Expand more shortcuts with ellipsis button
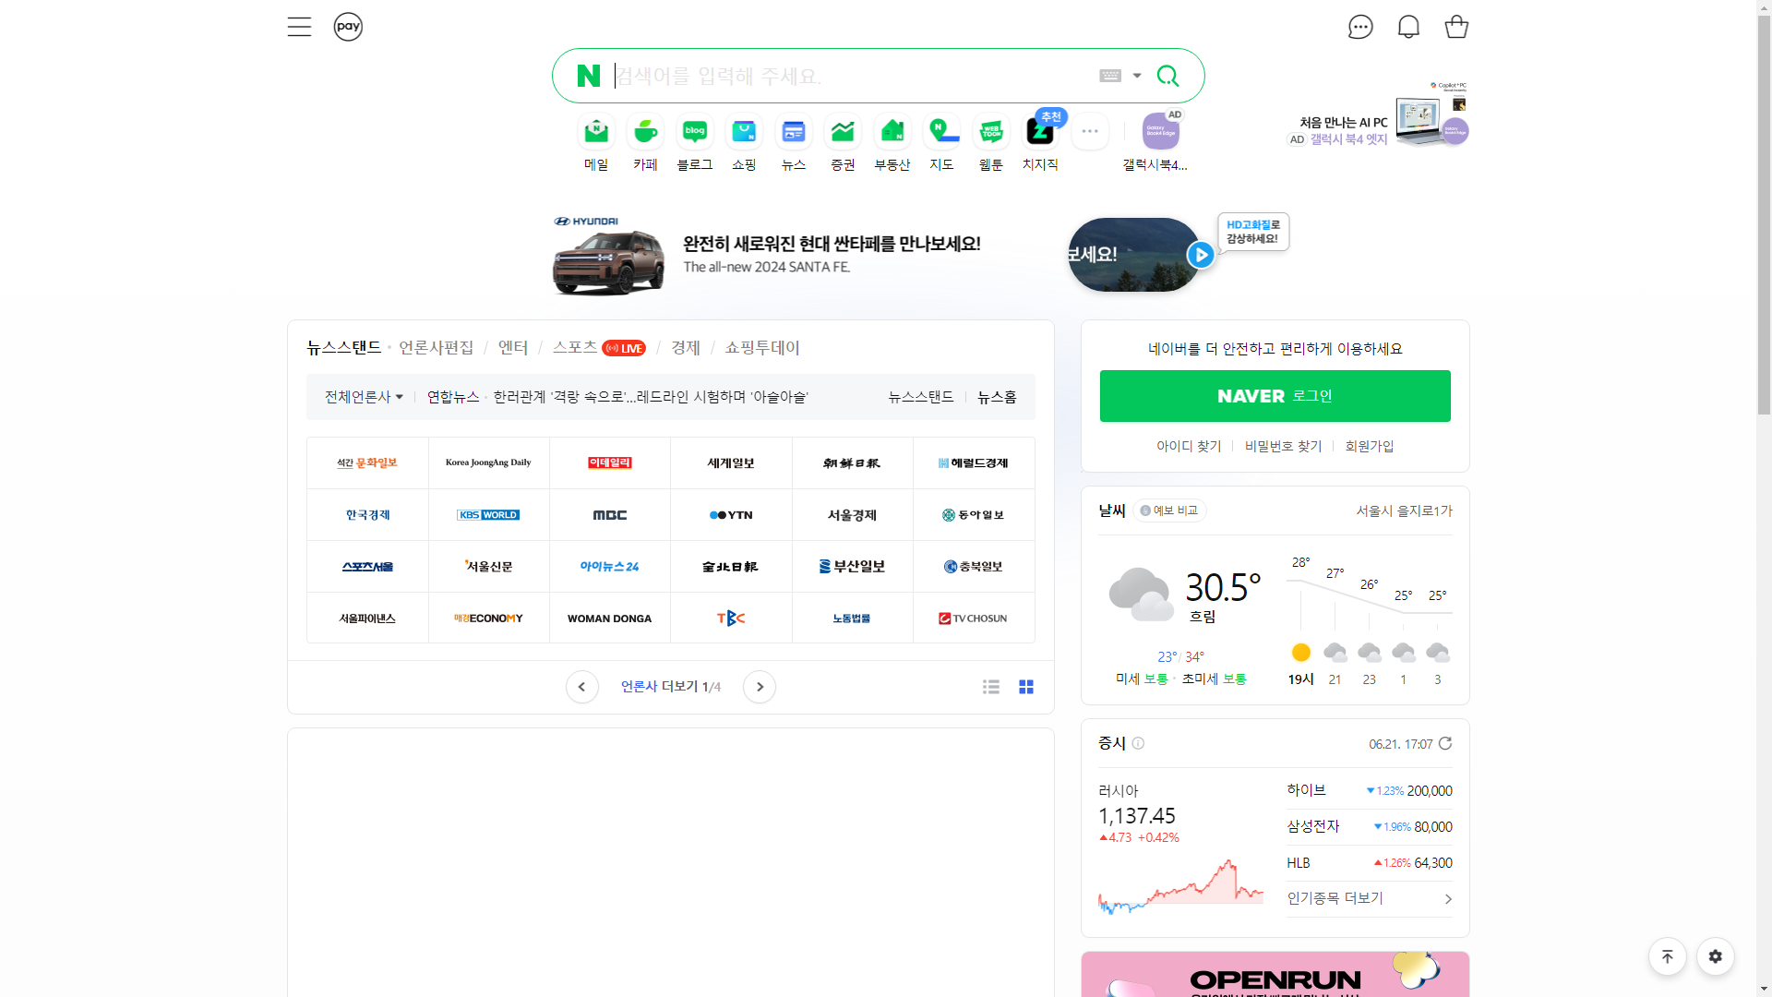 pos(1089,132)
